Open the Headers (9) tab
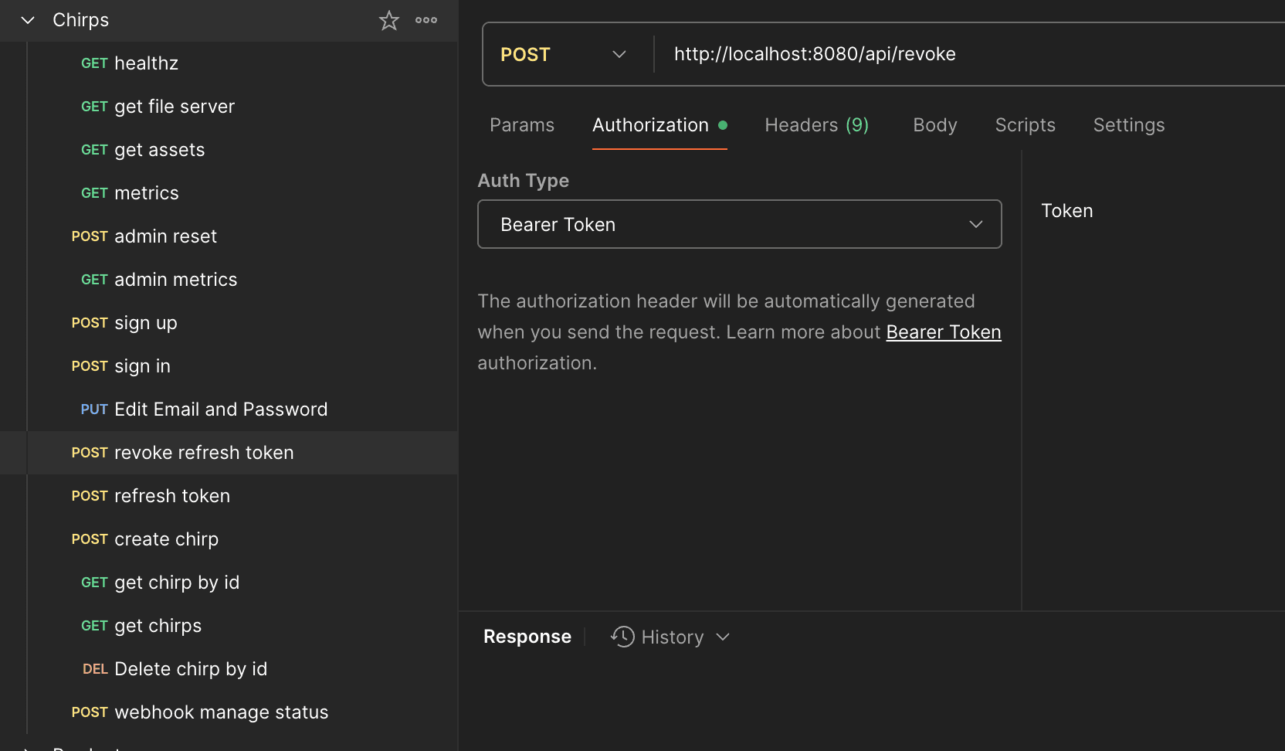 tap(816, 125)
